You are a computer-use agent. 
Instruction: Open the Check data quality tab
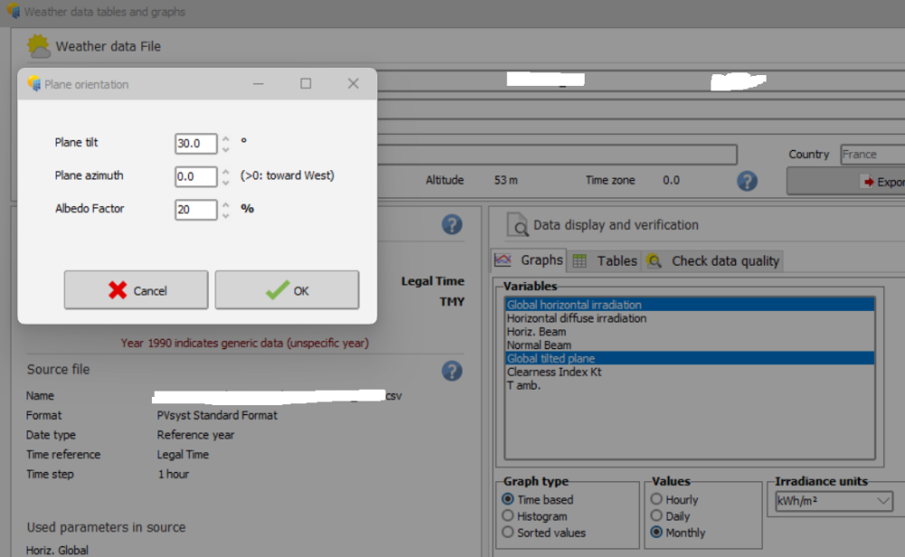pyautogui.click(x=713, y=260)
